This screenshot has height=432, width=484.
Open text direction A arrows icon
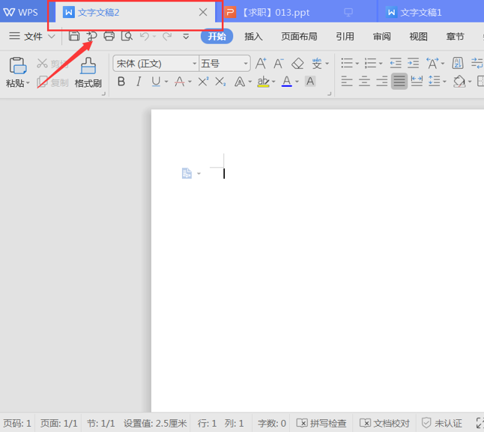coord(432,63)
